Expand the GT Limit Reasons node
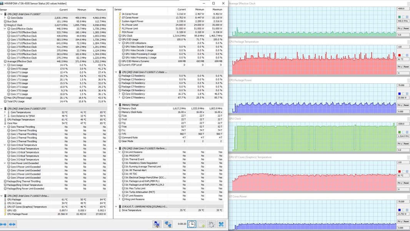This screenshot has height=231, width=410. coord(120,196)
